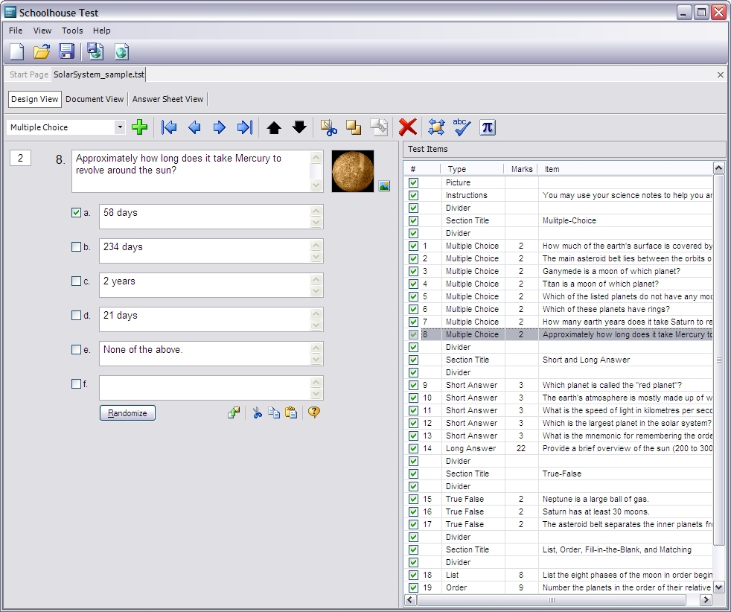Click scroll down arrow in question text box
The width and height of the screenshot is (731, 612).
click(316, 185)
